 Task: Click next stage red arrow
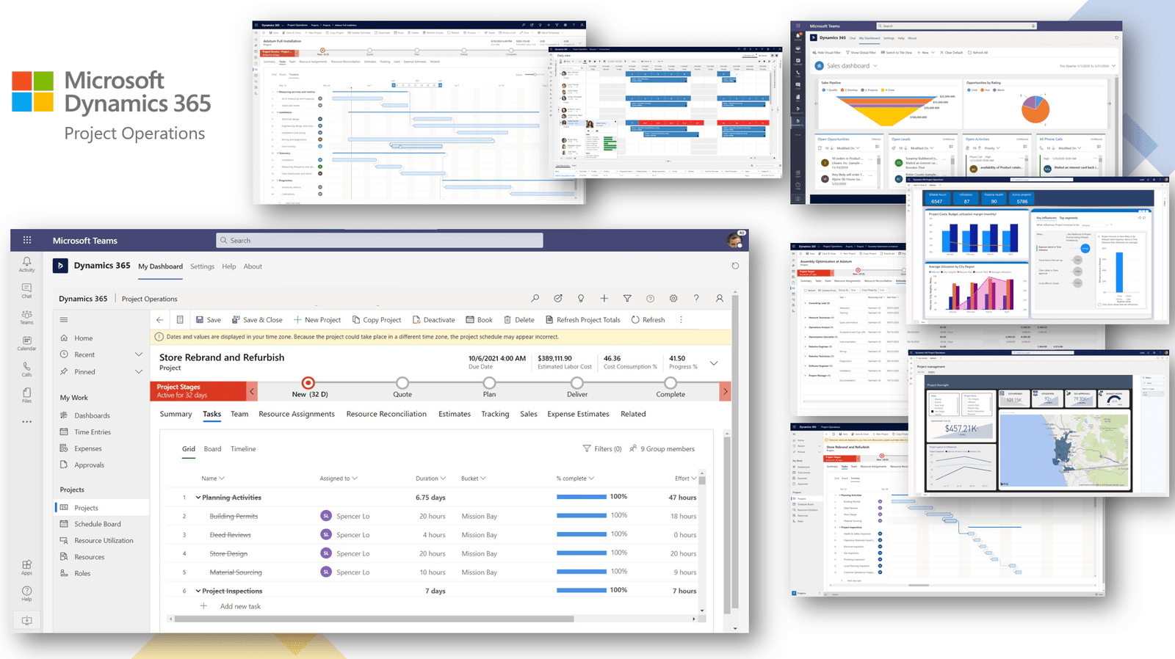pyautogui.click(x=726, y=391)
